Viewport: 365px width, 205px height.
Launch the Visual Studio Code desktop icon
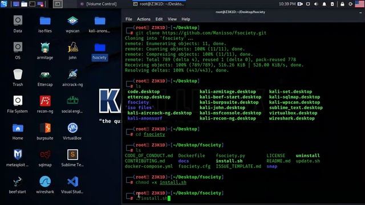coord(72,185)
